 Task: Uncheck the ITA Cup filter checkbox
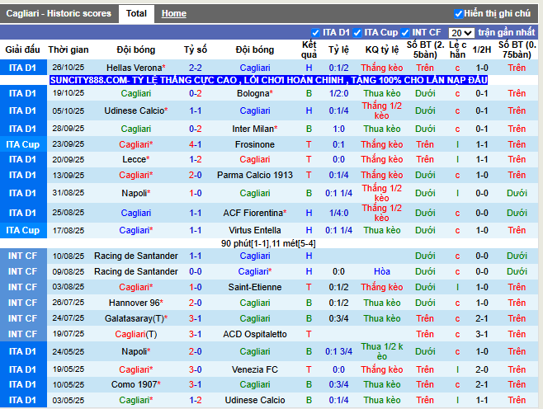point(358,33)
